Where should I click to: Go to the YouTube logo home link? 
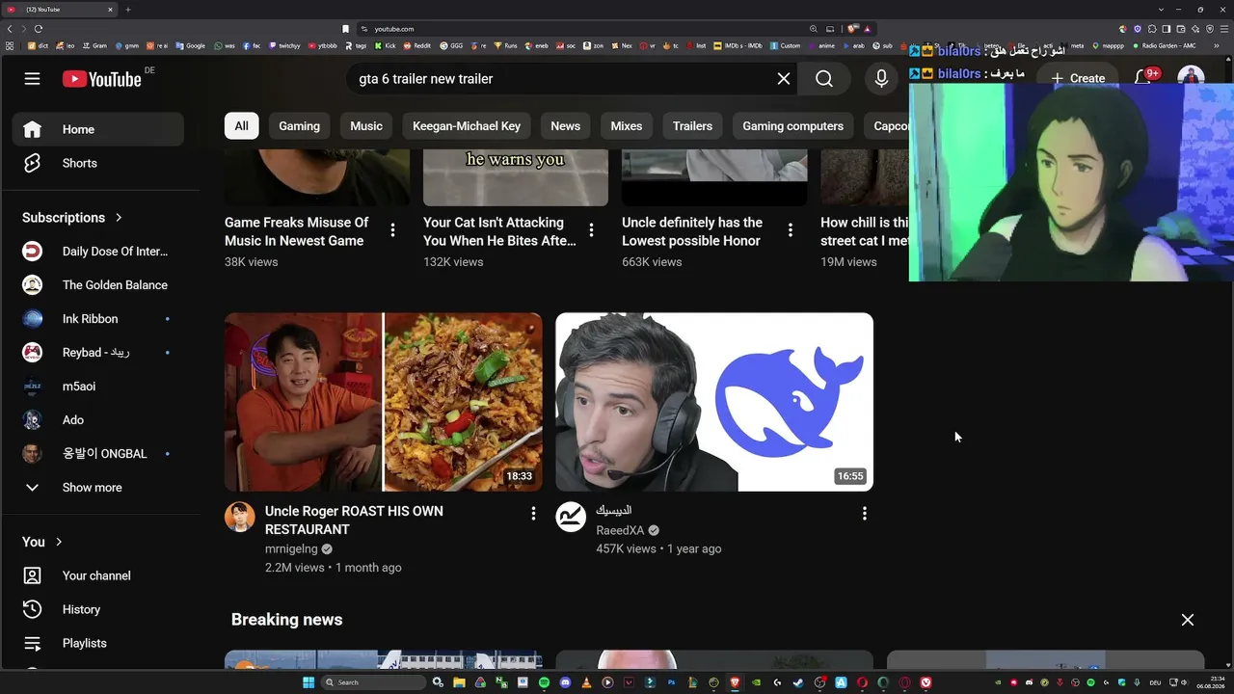pos(102,79)
